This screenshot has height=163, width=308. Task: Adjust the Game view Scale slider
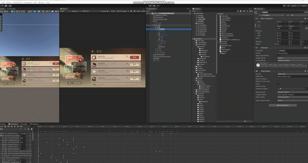[109, 11]
